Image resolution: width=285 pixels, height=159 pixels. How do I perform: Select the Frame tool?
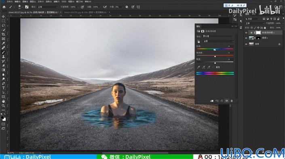point(3,39)
